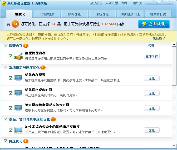Image resolution: width=177 pixels, height=150 pixels.
Task: Minimize the 360游戏优化器 window
Action: click(149, 3)
